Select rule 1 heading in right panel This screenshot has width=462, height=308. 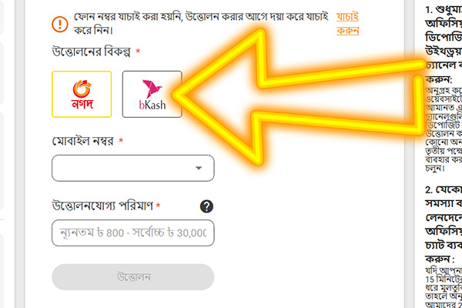click(x=444, y=44)
